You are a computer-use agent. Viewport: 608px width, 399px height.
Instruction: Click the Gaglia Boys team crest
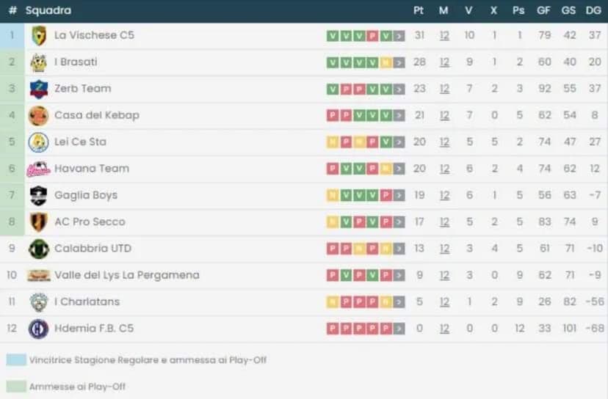[x=38, y=196]
